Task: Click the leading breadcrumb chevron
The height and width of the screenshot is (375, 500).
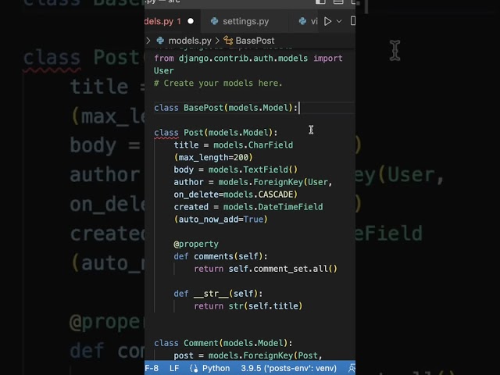Action: click(148, 41)
